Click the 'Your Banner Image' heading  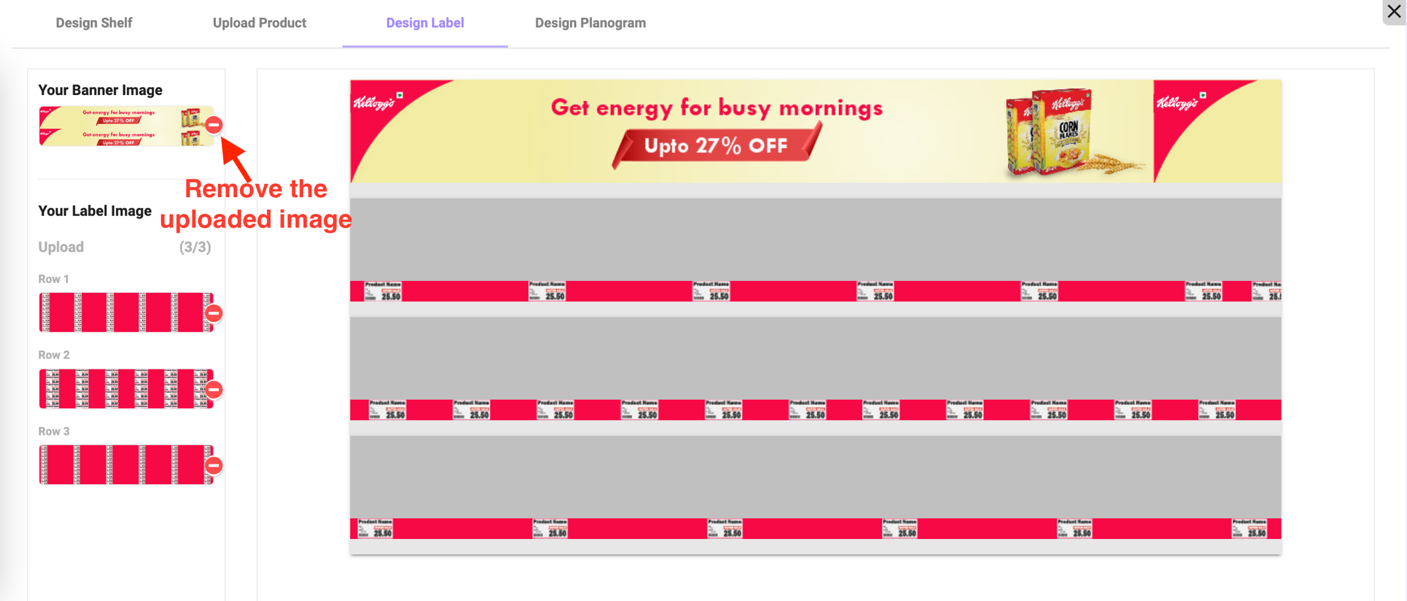(100, 90)
